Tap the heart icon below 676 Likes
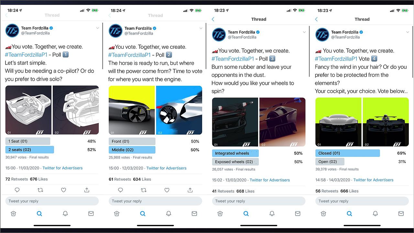The width and height of the screenshot is (414, 233). (x=64, y=190)
